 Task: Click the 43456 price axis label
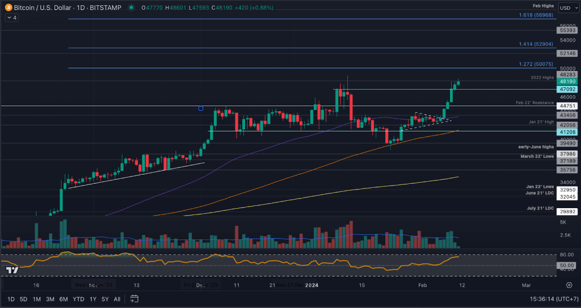tap(567, 116)
